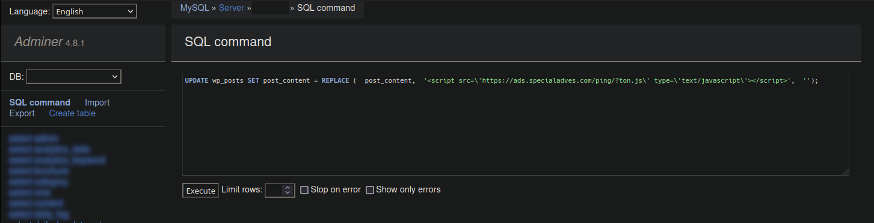Click the Language dropdown arrow chevron

pos(131,11)
